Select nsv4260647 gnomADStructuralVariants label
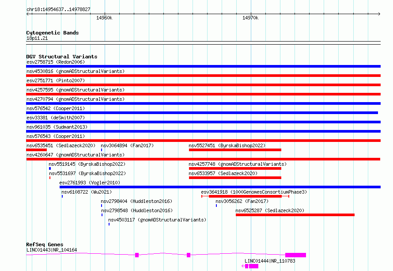Image resolution: width=393 pixels, height=271 pixels. tap(76, 155)
